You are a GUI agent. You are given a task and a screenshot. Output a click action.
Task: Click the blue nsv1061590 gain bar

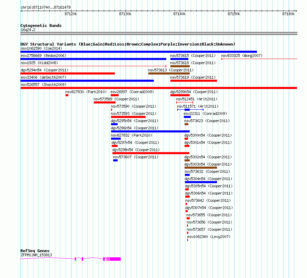[139, 52]
